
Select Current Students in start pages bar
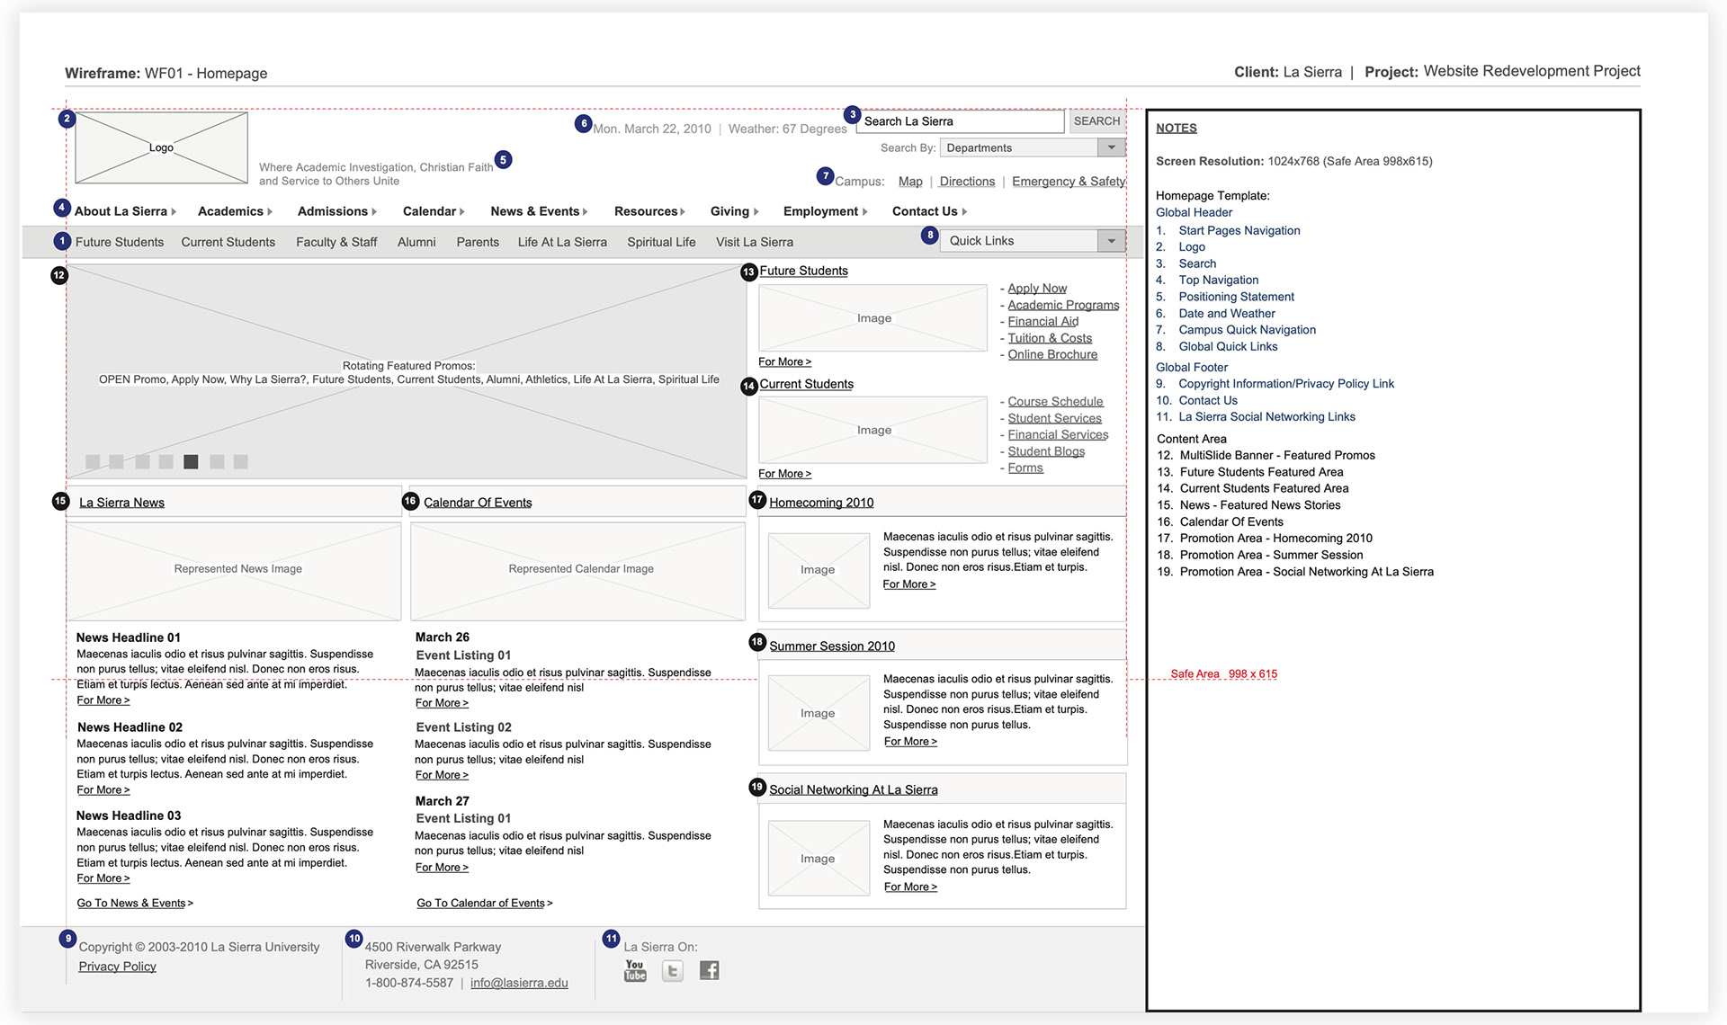228,242
